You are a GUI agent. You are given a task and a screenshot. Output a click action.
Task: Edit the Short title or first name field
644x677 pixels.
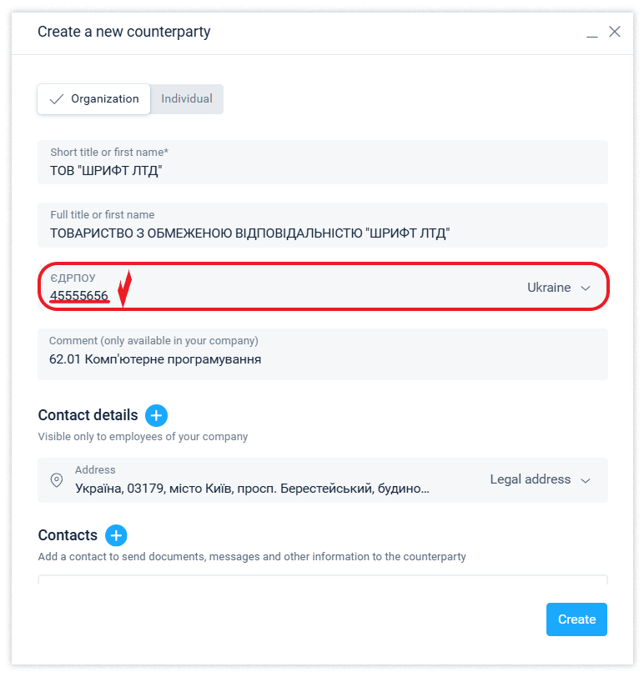coord(322,171)
